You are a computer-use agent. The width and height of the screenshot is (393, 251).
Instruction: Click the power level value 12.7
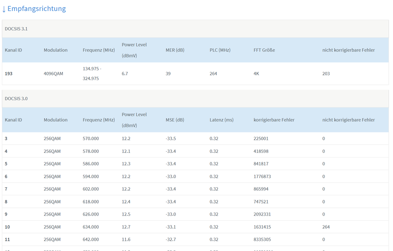coord(126,227)
